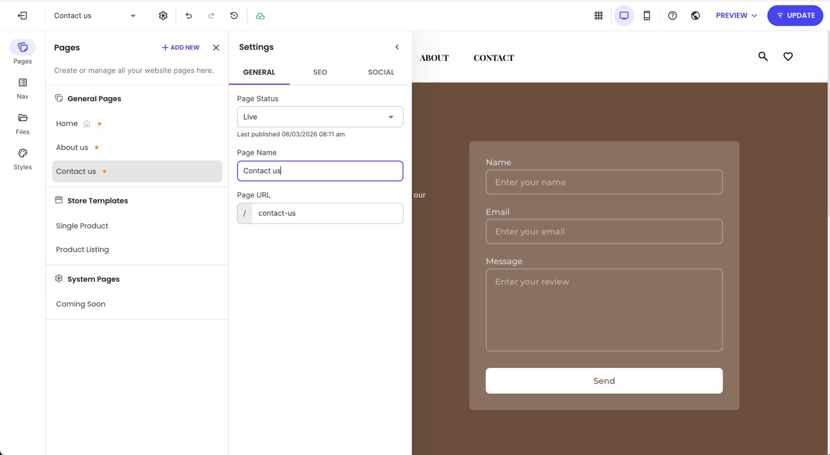Click the Send button
The height and width of the screenshot is (455, 830).
coord(604,381)
